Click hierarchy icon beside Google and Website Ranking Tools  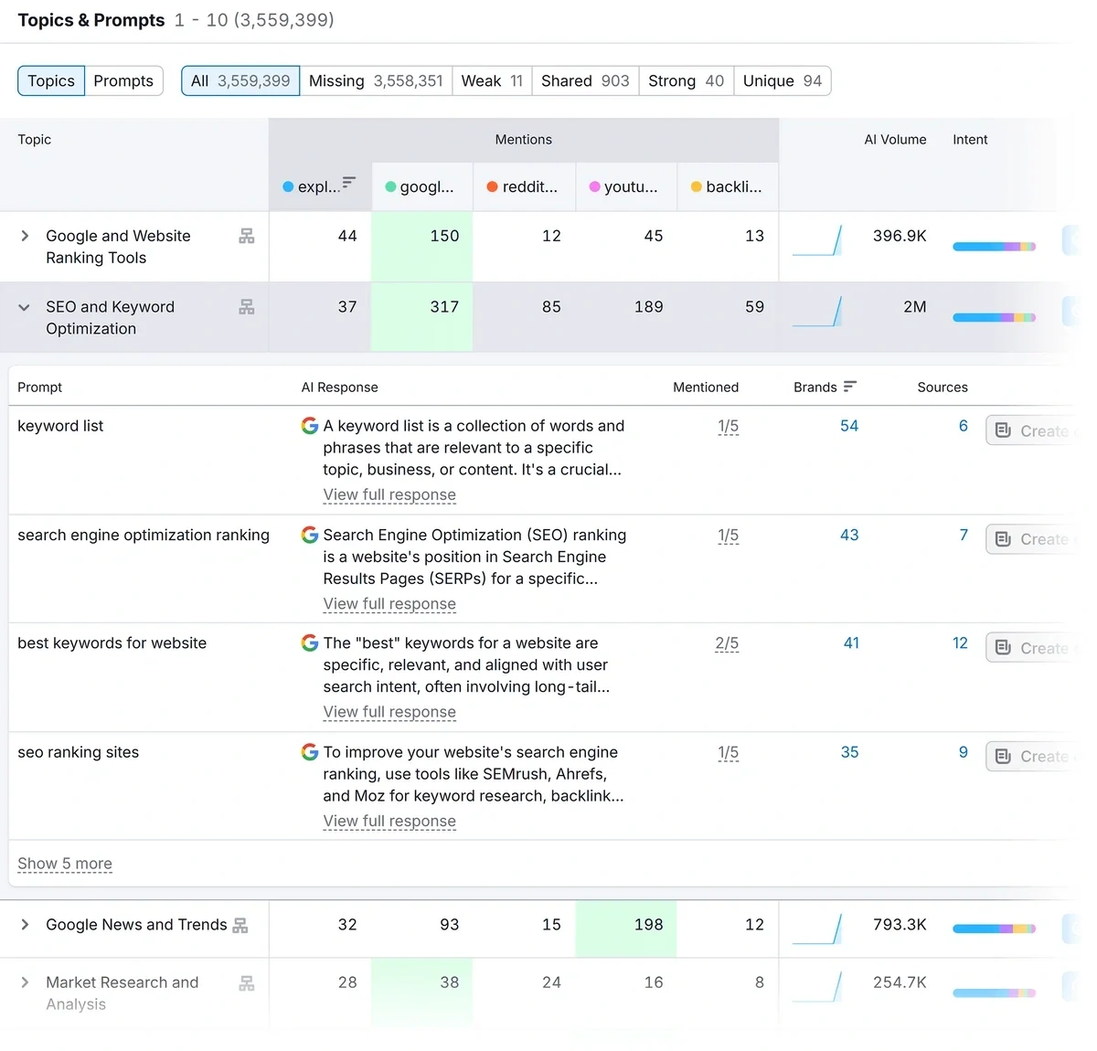click(x=247, y=236)
